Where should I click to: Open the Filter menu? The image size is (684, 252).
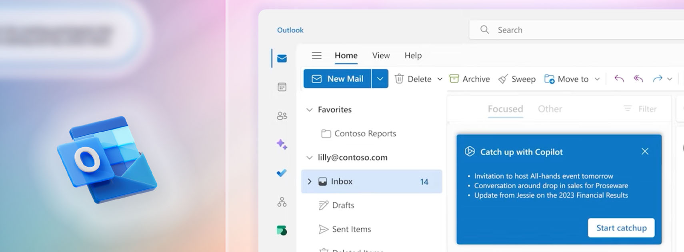click(640, 109)
